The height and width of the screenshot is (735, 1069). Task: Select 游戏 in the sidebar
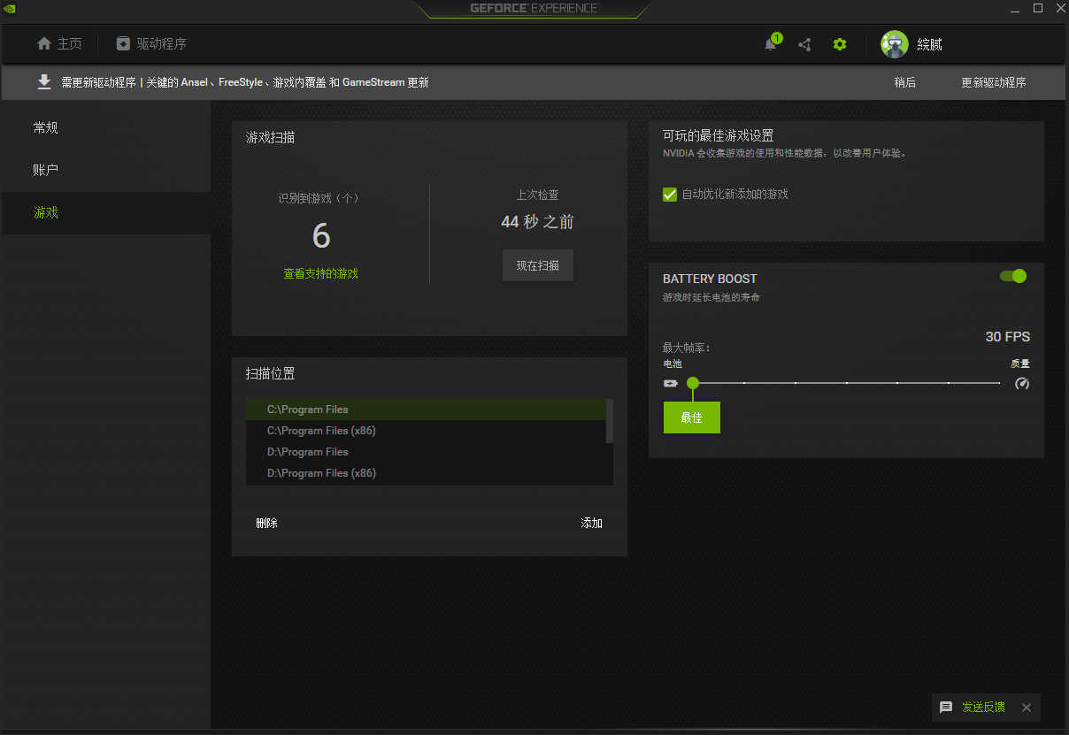(x=106, y=213)
